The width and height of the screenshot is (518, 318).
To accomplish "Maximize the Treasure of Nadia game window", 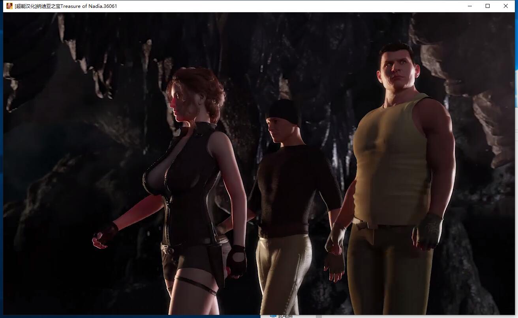I will click(488, 6).
